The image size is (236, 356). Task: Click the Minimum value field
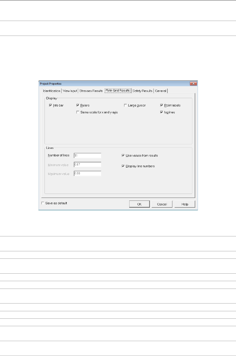click(x=87, y=164)
